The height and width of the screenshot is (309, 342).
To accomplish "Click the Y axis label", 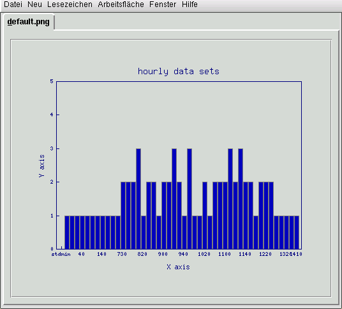I will coord(41,166).
